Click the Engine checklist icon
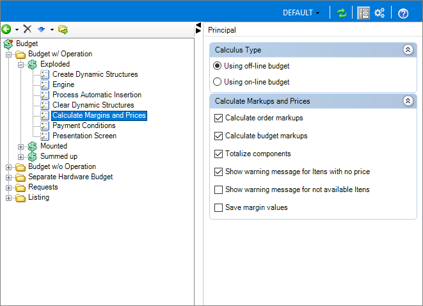 click(x=45, y=85)
